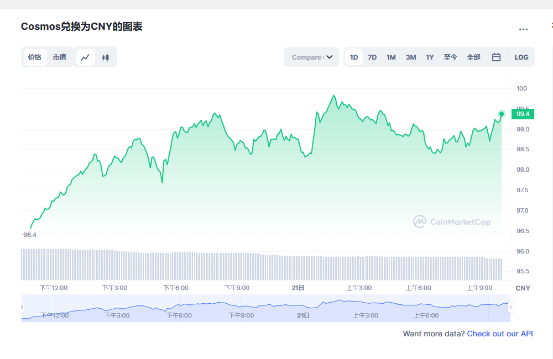Switch to line chart view icon
The image size is (553, 359).
pyautogui.click(x=85, y=57)
